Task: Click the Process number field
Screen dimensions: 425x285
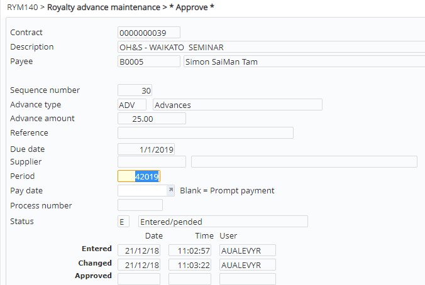Action: pos(140,205)
